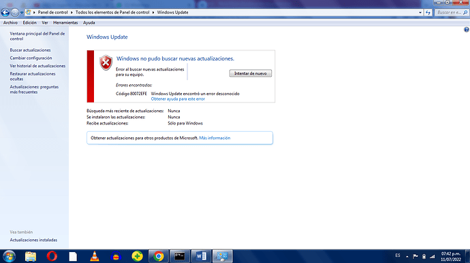The width and height of the screenshot is (470, 263).
Task: Open the yellow plus-sign taskbar app
Action: 137,256
